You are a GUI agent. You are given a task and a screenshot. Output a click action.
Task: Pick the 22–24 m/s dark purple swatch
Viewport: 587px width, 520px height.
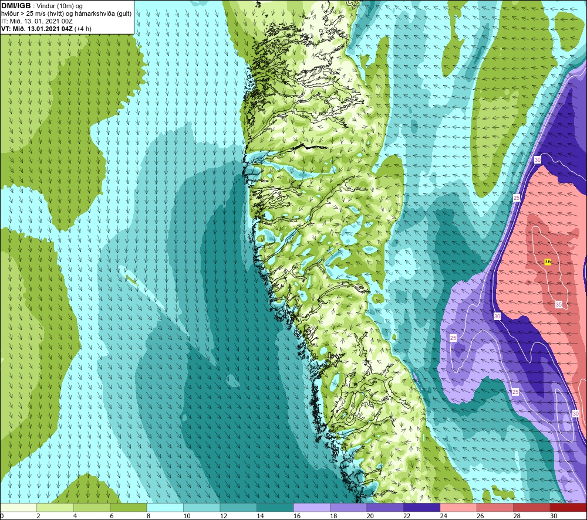click(x=422, y=507)
